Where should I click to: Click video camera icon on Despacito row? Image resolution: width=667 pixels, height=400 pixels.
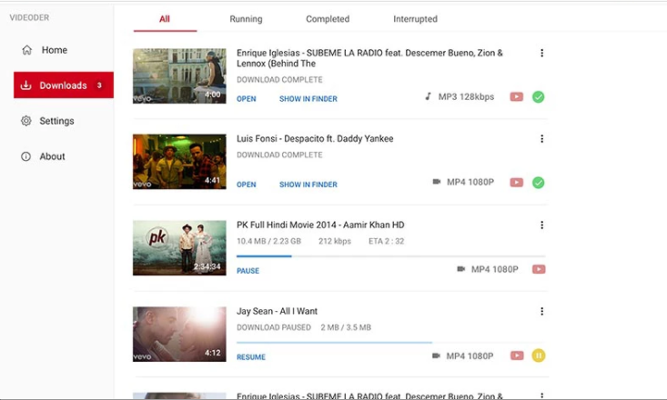437,182
